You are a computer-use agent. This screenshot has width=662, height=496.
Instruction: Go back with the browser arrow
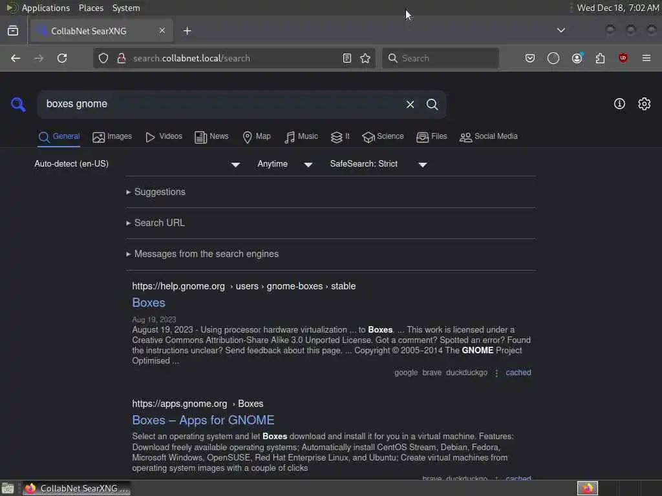[16, 58]
